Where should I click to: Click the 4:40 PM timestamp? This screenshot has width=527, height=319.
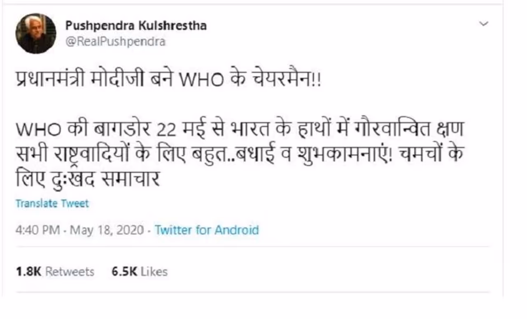click(38, 230)
